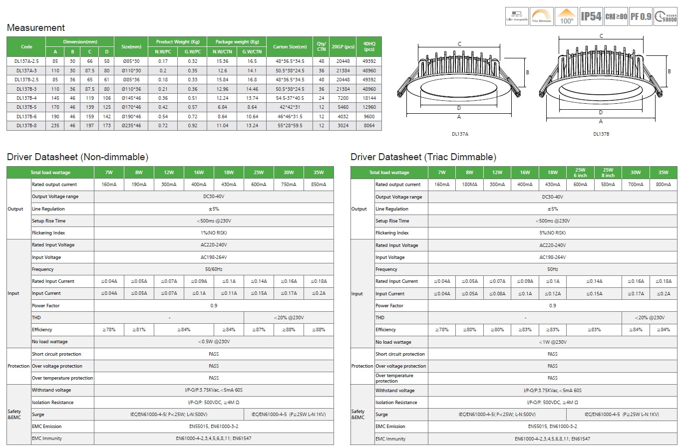Click the 40HQ (pcs) column header

pos(369,46)
